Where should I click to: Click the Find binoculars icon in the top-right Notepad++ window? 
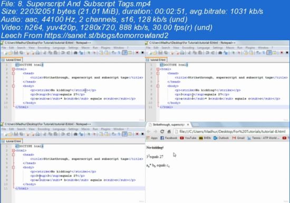coord(220,53)
